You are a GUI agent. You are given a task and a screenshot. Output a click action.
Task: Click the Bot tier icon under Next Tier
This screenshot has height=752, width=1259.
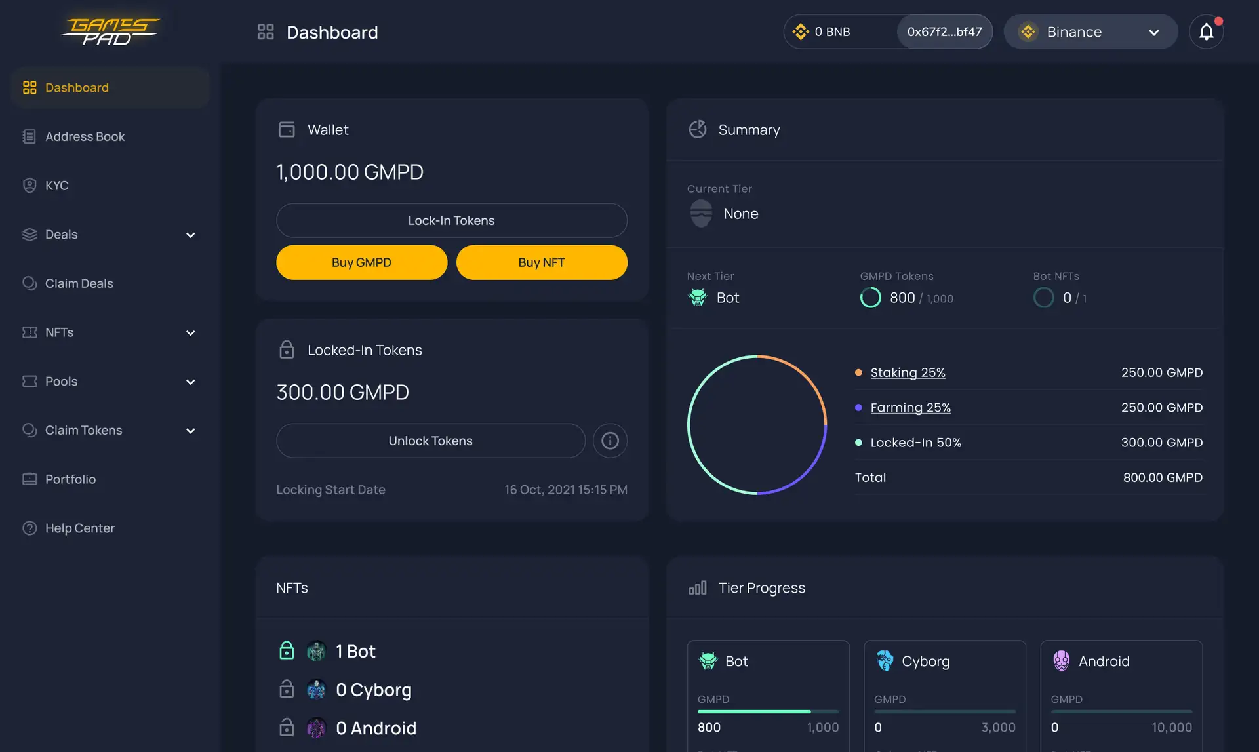click(x=698, y=298)
